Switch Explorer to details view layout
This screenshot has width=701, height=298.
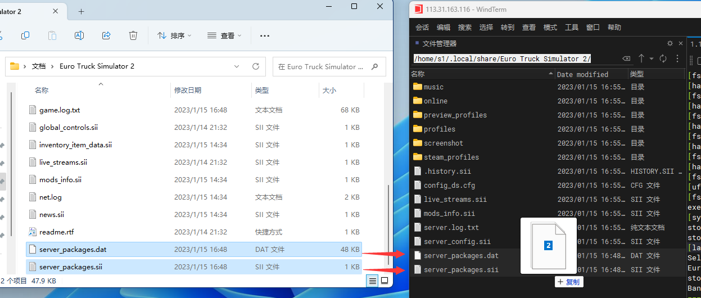point(373,280)
